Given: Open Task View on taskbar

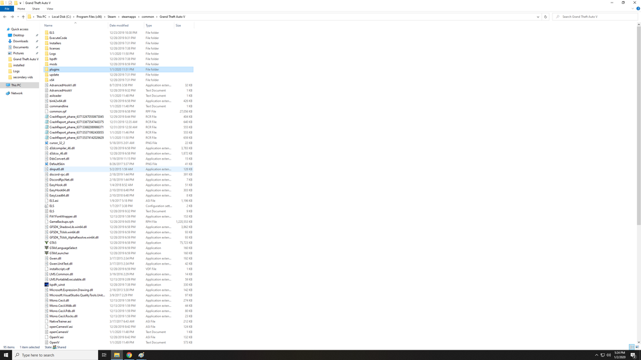Looking at the screenshot, I should 104,355.
